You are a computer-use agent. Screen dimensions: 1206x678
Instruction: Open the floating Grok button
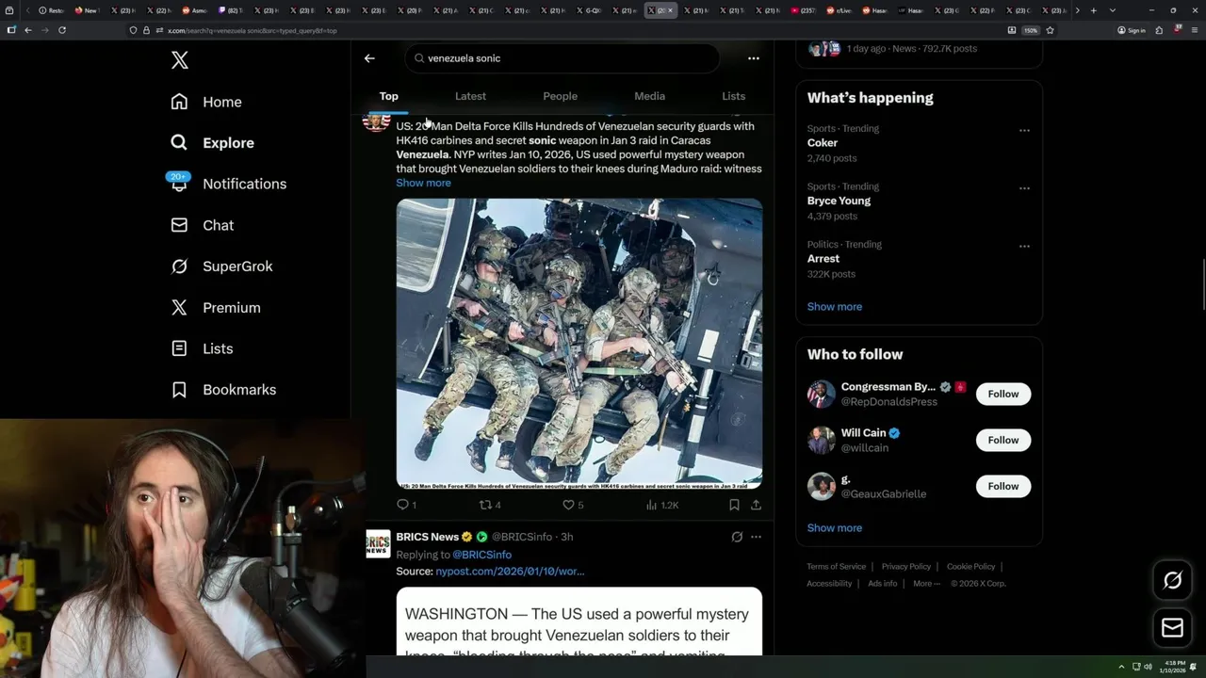pos(1172,581)
